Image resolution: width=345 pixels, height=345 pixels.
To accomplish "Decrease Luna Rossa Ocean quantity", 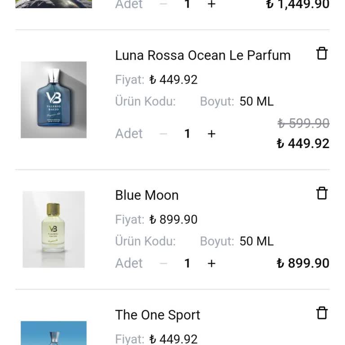I will (x=164, y=134).
